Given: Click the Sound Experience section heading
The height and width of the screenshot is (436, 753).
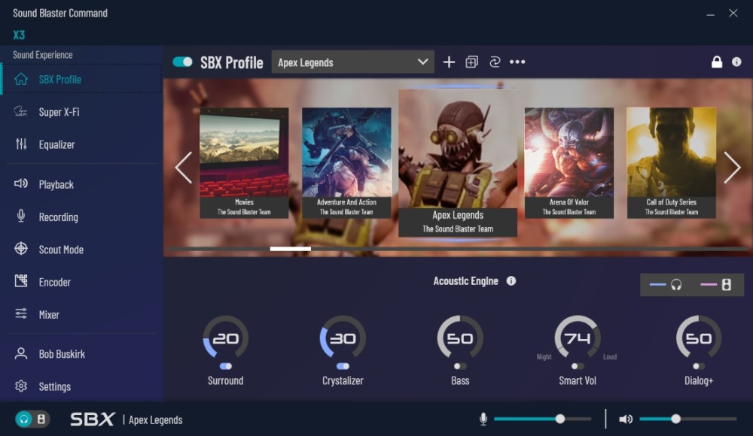Looking at the screenshot, I should [43, 55].
